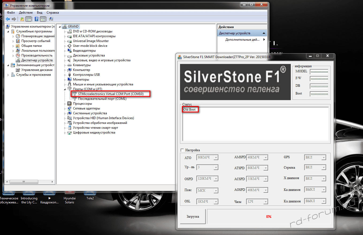Screen dimensions: 363x235
Task: Click the Sound devices speaker icon
Action: (x=69, y=60)
